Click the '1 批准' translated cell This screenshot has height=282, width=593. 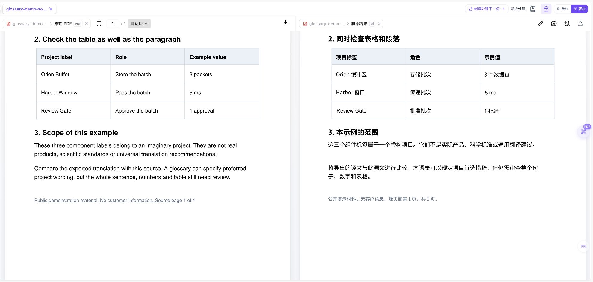click(x=517, y=111)
